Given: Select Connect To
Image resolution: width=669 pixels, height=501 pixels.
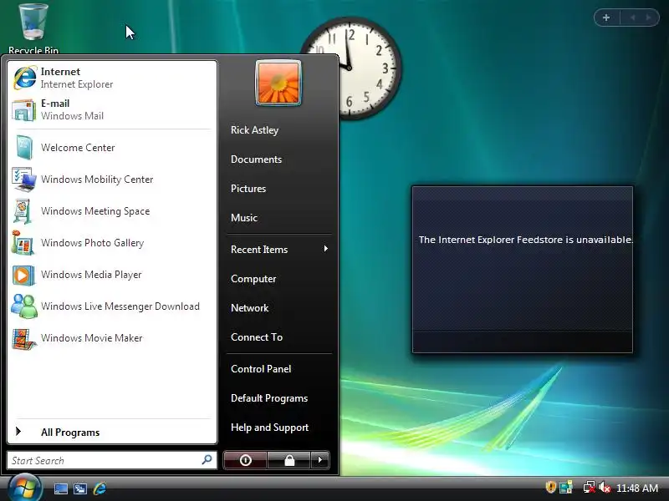Looking at the screenshot, I should pos(257,337).
